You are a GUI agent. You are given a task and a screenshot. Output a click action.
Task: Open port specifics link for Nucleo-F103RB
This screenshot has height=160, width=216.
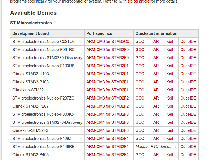tap(107, 66)
